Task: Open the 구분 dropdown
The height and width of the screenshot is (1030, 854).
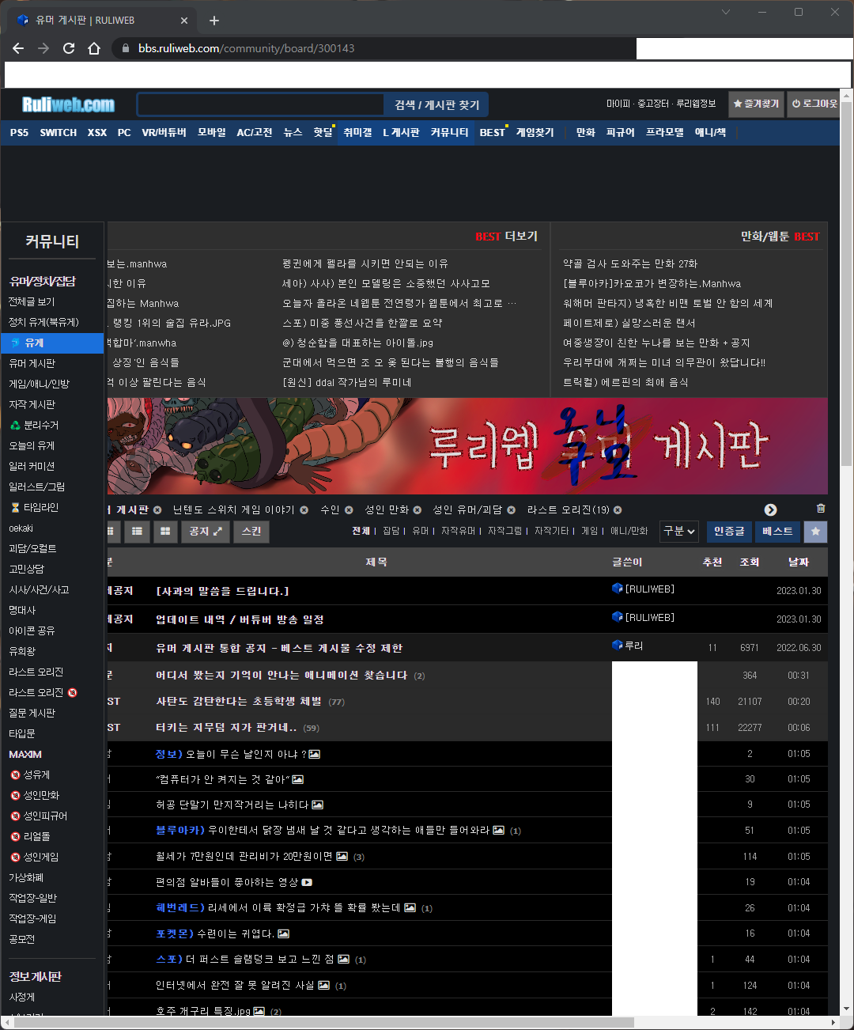Action: click(678, 532)
